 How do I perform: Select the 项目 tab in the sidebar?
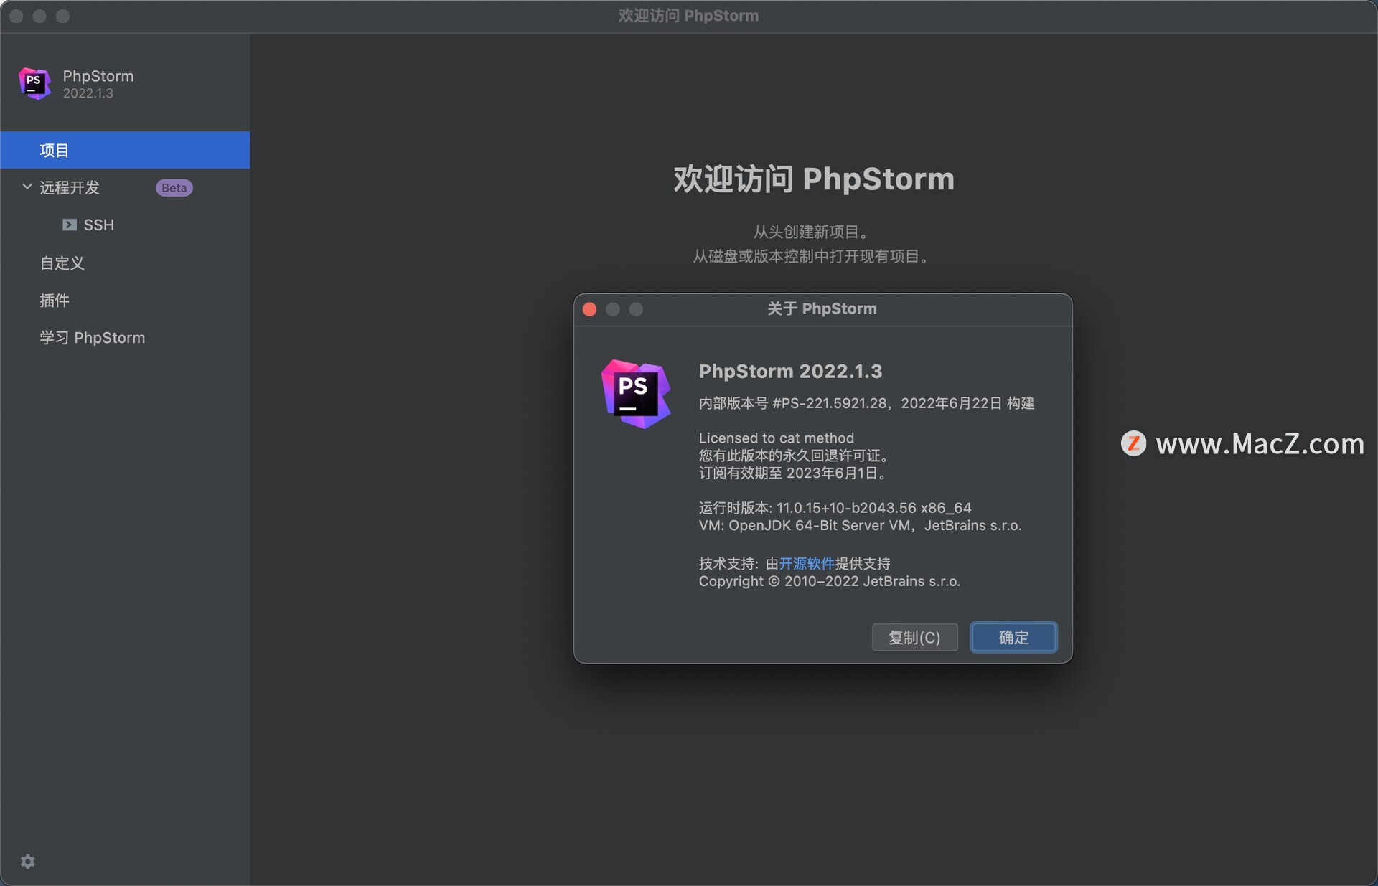pos(125,150)
